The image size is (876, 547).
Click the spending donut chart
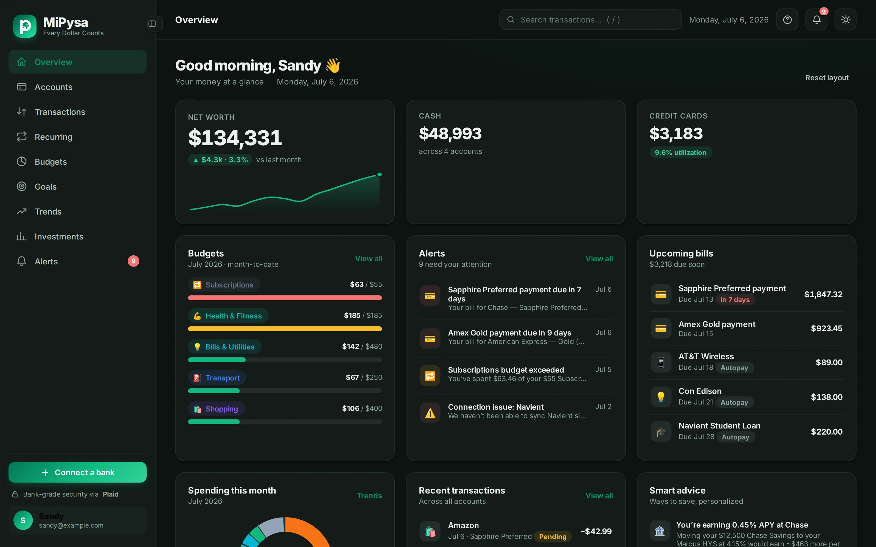[x=285, y=532]
